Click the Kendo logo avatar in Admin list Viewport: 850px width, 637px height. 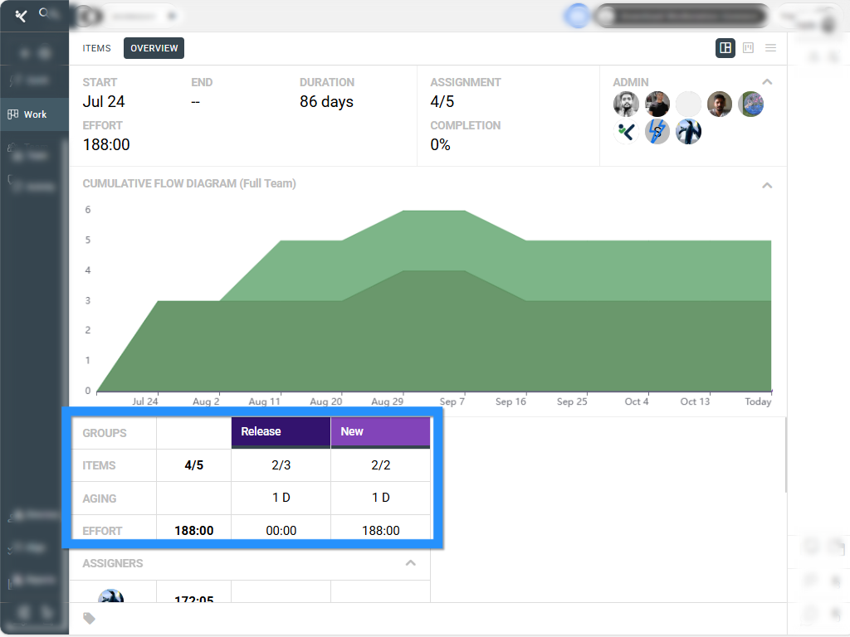[x=626, y=131]
